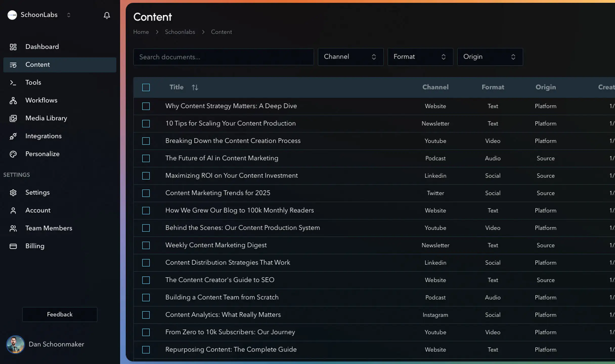This screenshot has width=615, height=364.
Task: Open the Format filter dropdown
Action: tap(420, 57)
